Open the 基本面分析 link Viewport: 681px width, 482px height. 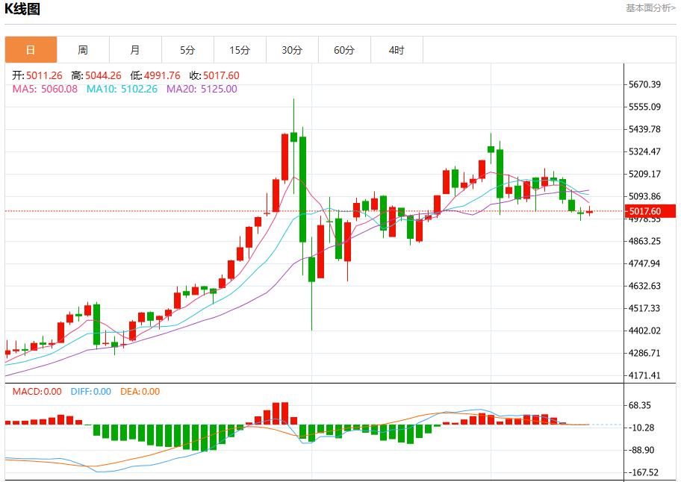point(650,7)
